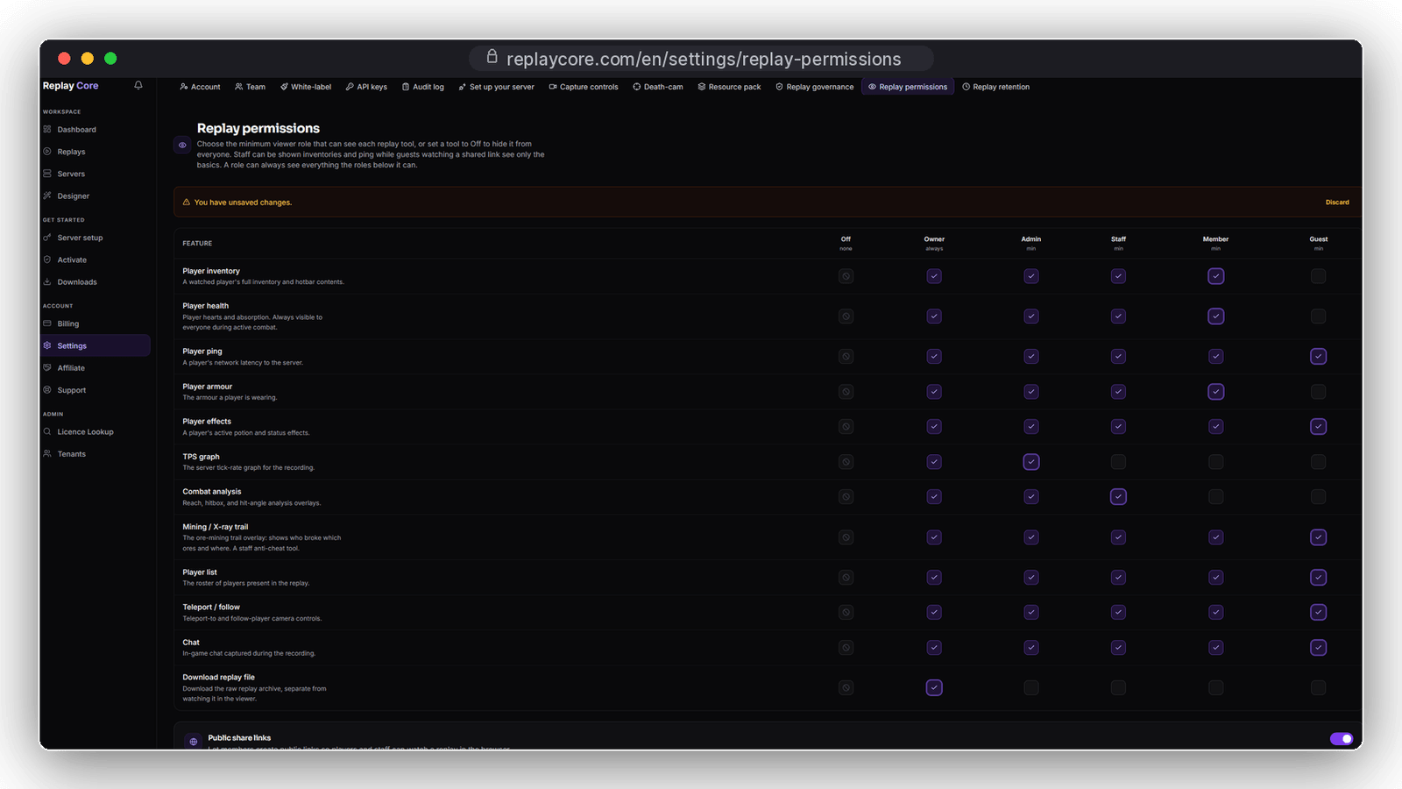Screen dimensions: 1402x789
Task: Open the Audit log tab
Action: coord(422,87)
